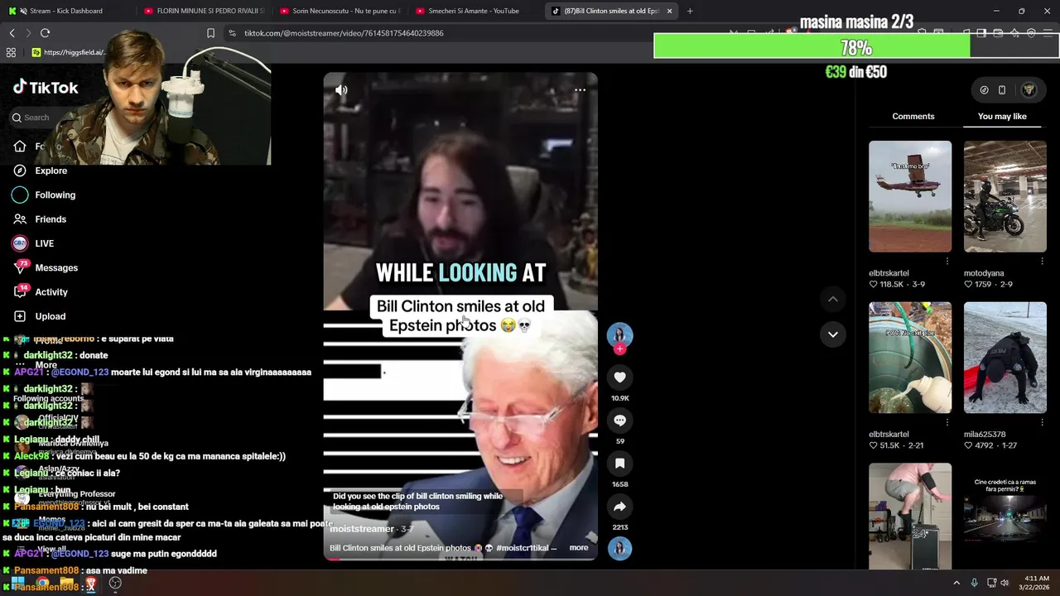Open OBS Studio from the taskbar
This screenshot has width=1060, height=596.
pos(115,583)
